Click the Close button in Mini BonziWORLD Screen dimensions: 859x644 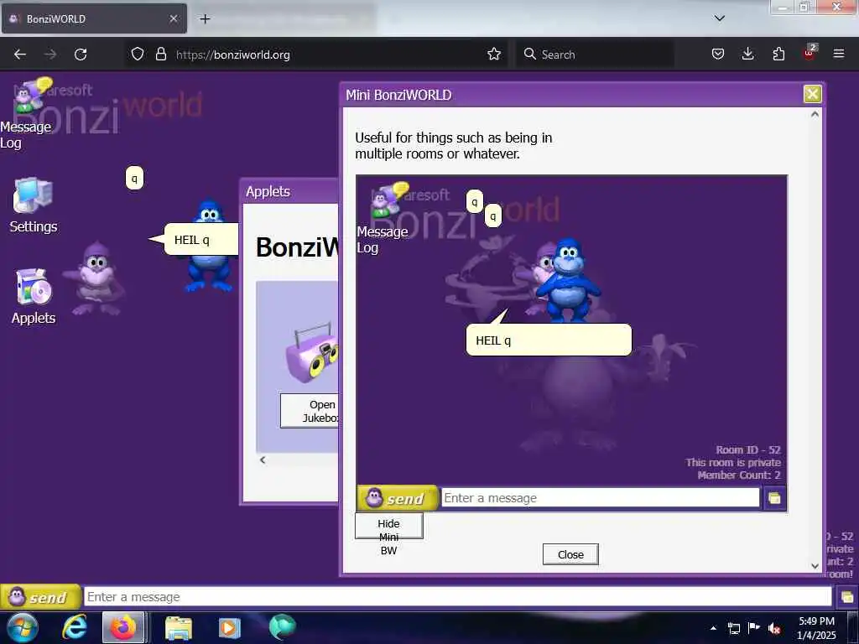[x=570, y=554]
